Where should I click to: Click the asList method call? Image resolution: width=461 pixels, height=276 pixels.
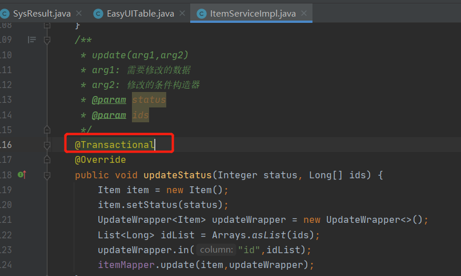[268, 235]
